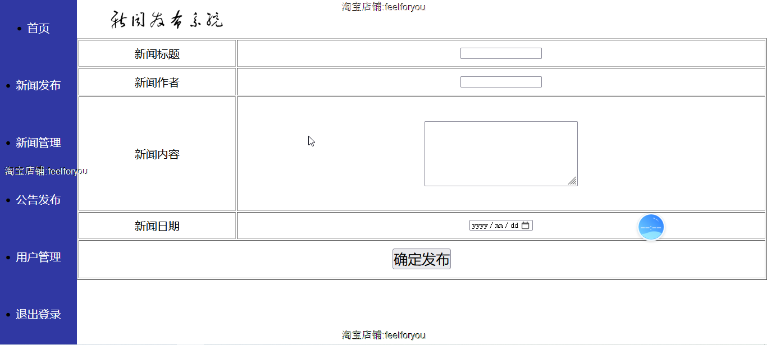Select 公告发布 in the sidebar

click(38, 200)
